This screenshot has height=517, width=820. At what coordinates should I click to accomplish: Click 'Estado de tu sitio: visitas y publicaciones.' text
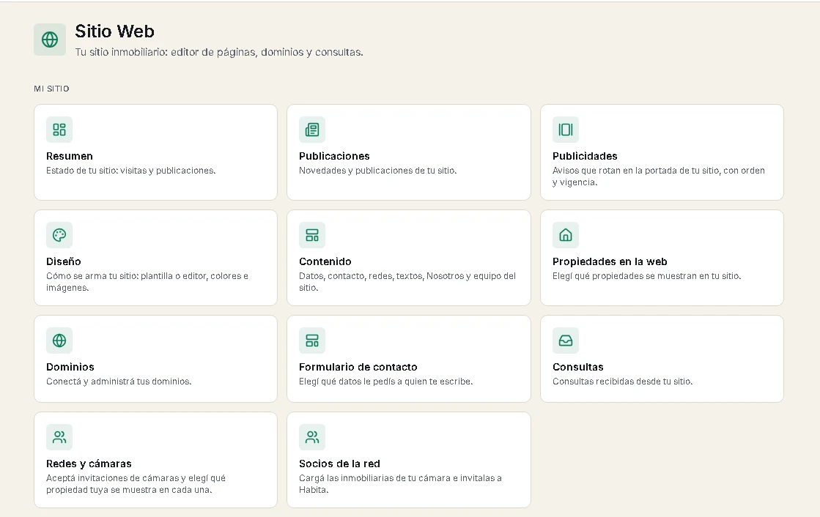130,171
